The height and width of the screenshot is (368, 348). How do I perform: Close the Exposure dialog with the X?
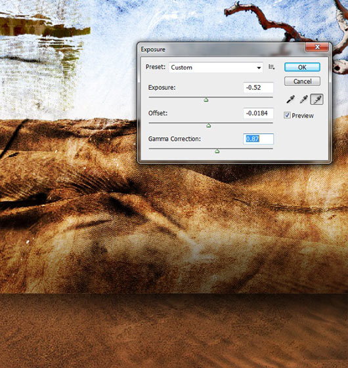(317, 47)
